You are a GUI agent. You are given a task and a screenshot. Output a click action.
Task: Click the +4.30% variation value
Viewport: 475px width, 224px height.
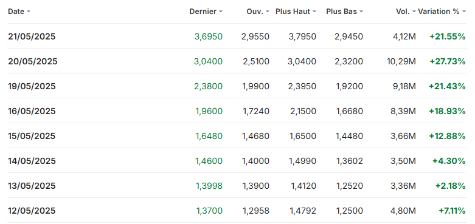pyautogui.click(x=449, y=161)
